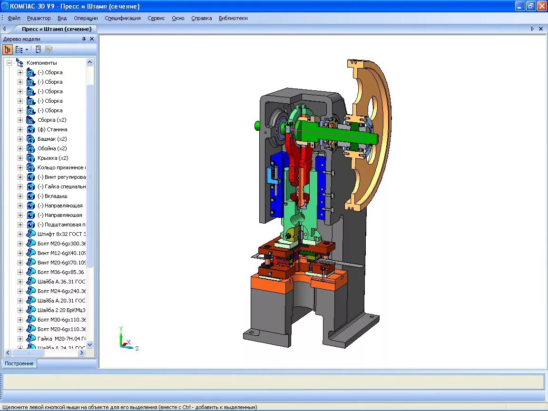Click fastener icon of Шайба А.36.31
This screenshot has width=548, height=411.
(x=31, y=282)
